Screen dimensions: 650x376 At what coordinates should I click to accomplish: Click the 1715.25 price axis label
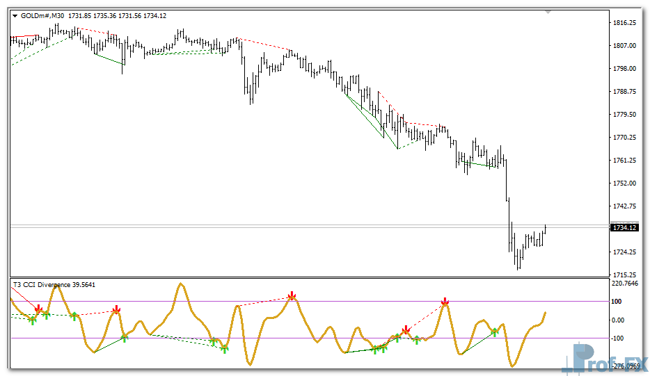626,275
